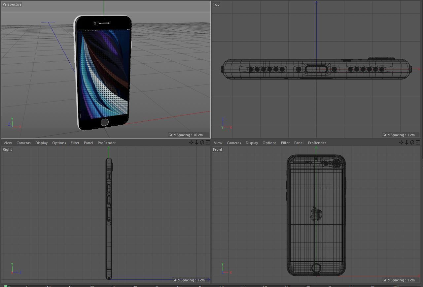The image size is (423, 287).
Task: Open the Cameras menu in Front viewport
Action: (234, 143)
